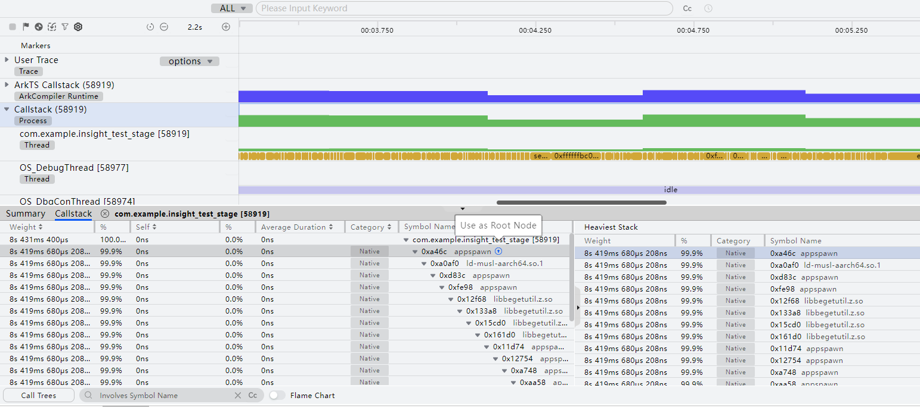Viewport: 920px width, 407px height.
Task: Clear the Involves Symbol Name field
Action: (x=238, y=395)
